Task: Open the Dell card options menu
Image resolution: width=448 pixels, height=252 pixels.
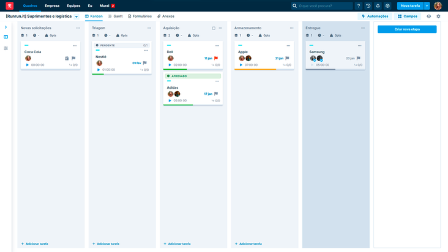Action: 217,46
